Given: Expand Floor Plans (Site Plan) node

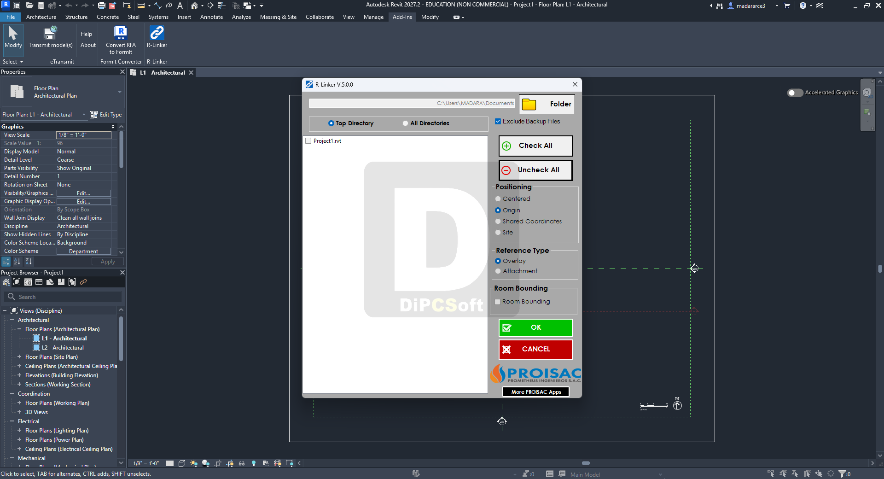Looking at the screenshot, I should (19, 357).
